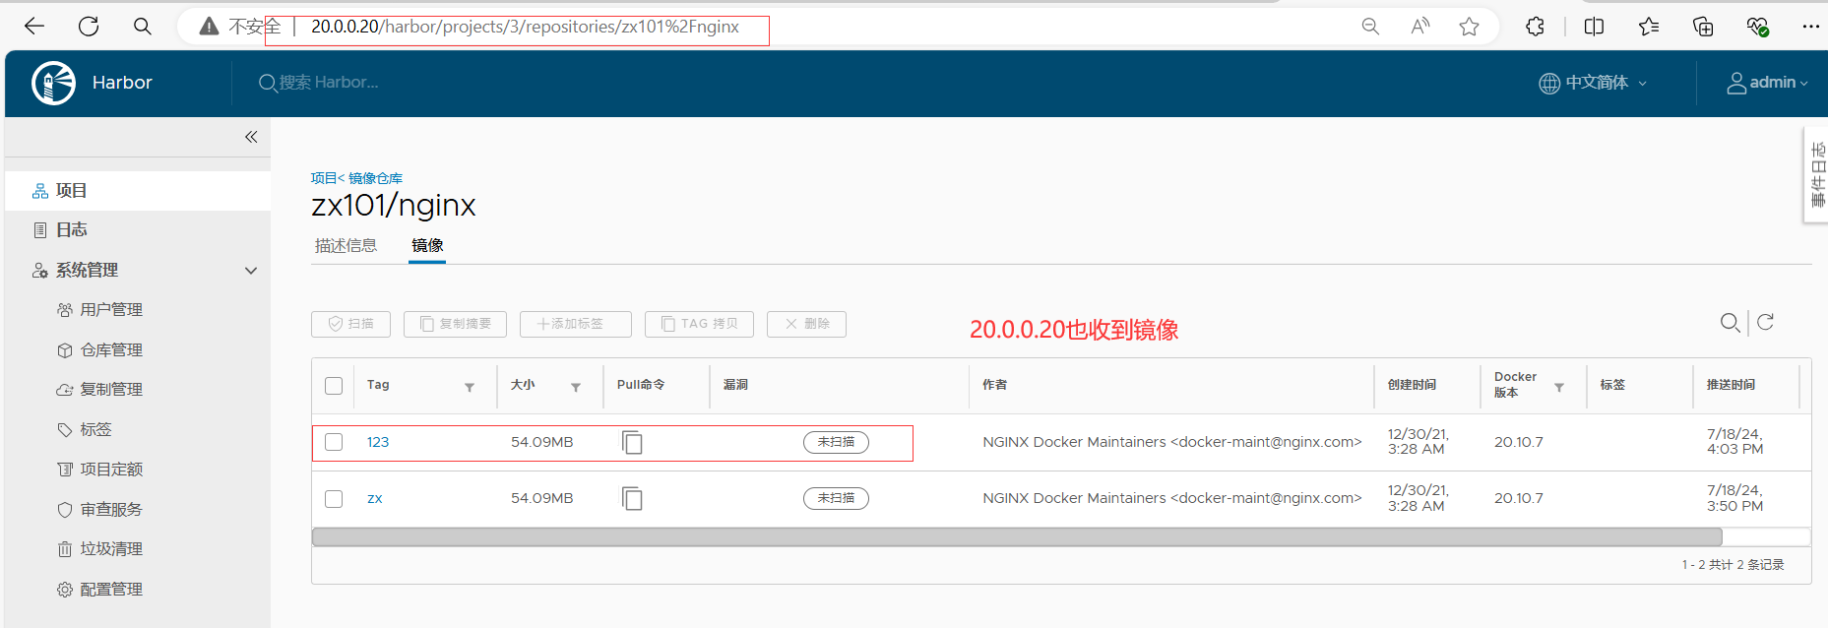The height and width of the screenshot is (628, 1828).
Task: Copy the pull command for tag zx
Action: coord(632,499)
